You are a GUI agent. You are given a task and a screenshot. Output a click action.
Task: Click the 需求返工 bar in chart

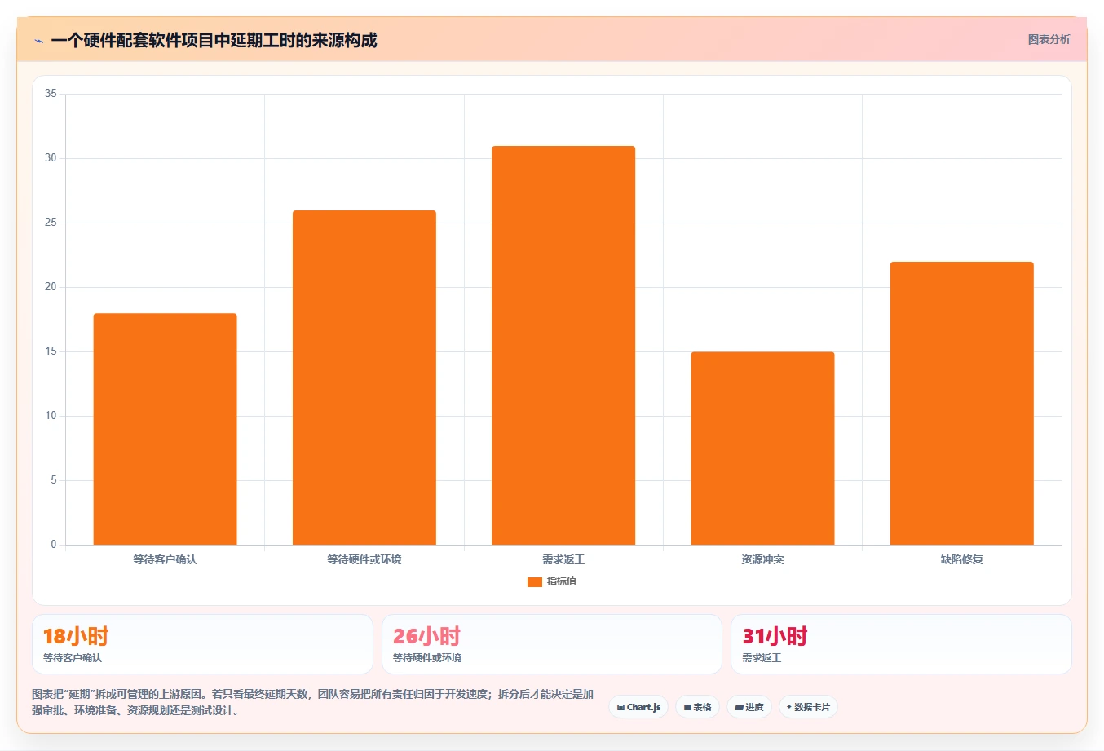(563, 346)
